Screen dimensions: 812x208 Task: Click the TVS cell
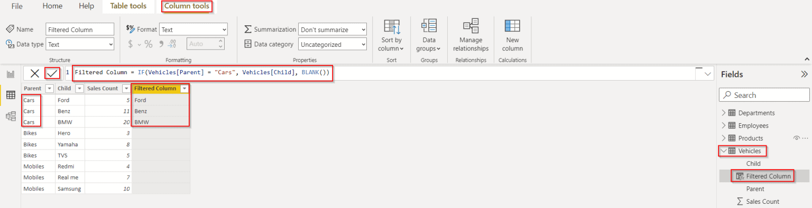coord(70,155)
